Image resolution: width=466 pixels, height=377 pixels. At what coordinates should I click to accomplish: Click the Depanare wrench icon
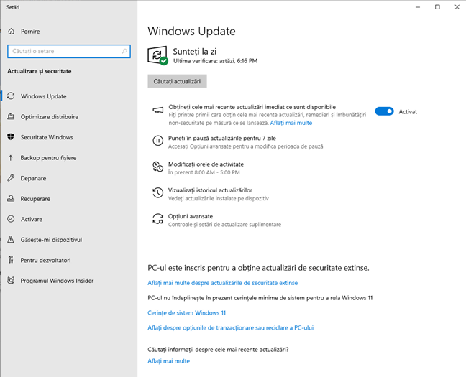(x=11, y=178)
